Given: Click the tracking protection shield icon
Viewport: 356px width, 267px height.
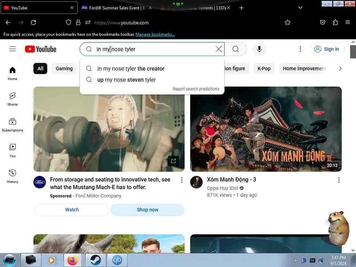Looking at the screenshot, I should point(68,23).
